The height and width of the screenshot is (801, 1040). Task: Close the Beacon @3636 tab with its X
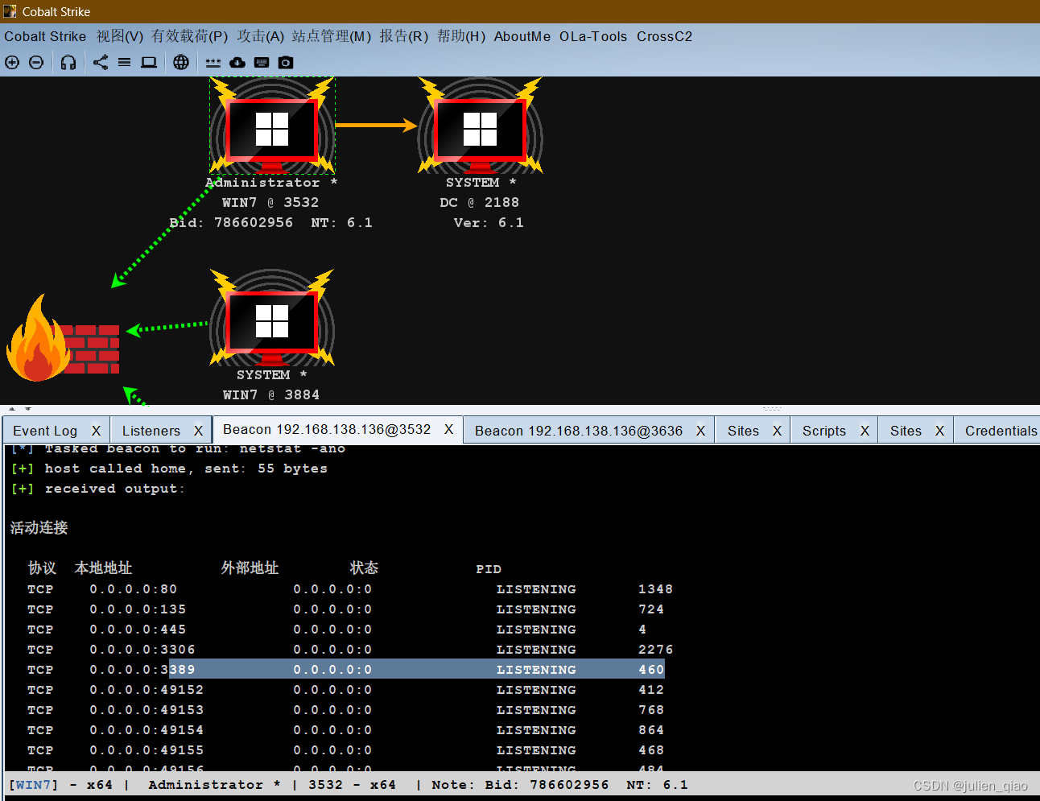coord(700,431)
